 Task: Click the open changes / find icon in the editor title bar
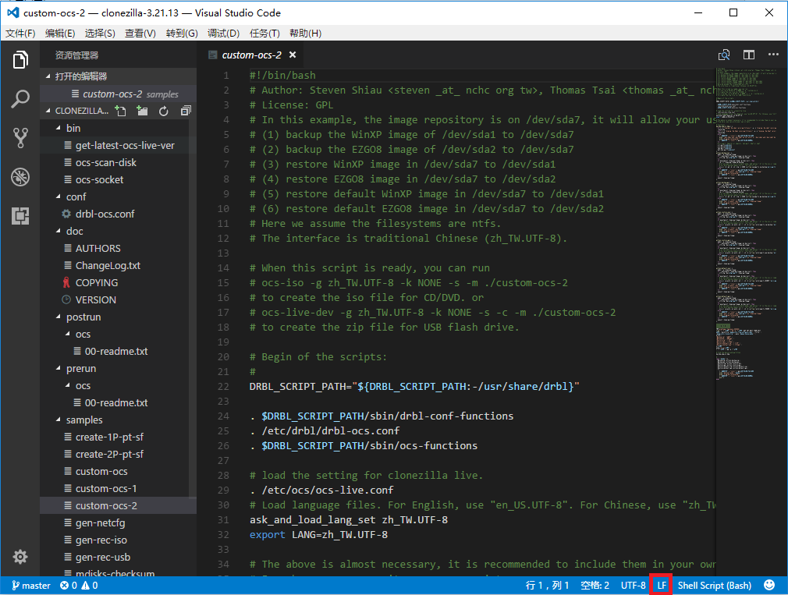click(x=724, y=55)
